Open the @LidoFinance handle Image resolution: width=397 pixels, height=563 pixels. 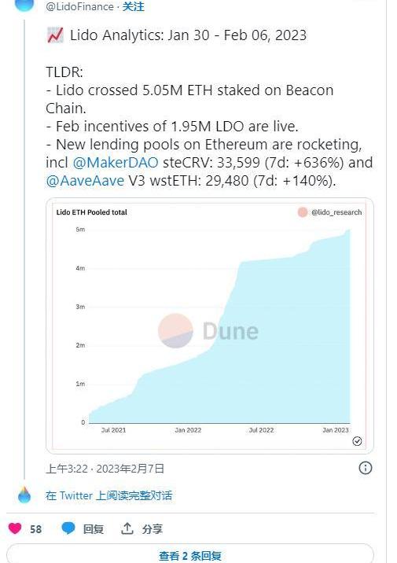pos(79,6)
